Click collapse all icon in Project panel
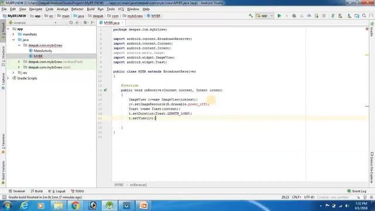Image resolution: width=375 pixels, height=211 pixels. pyautogui.click(x=77, y=23)
